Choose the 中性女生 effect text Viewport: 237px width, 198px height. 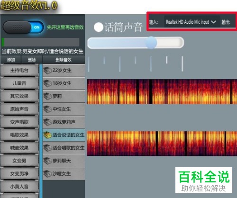[62, 109]
